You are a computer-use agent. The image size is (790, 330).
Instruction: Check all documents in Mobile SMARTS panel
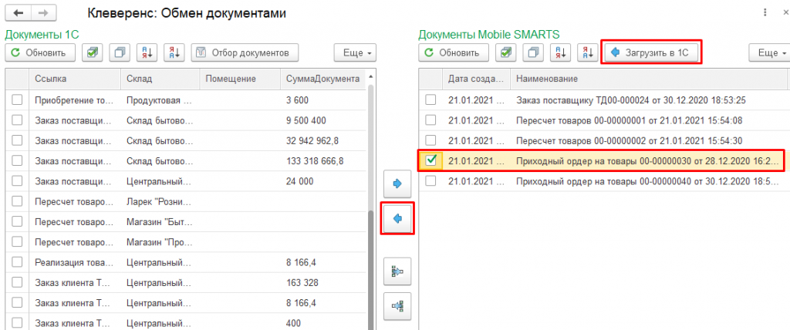click(506, 52)
